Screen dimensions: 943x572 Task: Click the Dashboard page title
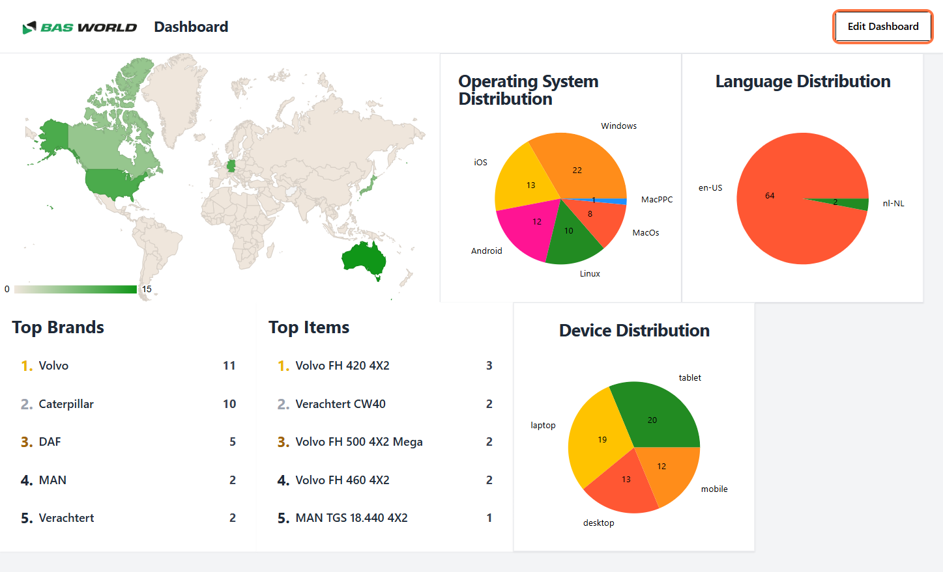click(191, 27)
